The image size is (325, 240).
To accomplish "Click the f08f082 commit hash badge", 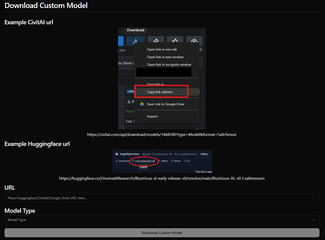I will pos(204,154).
